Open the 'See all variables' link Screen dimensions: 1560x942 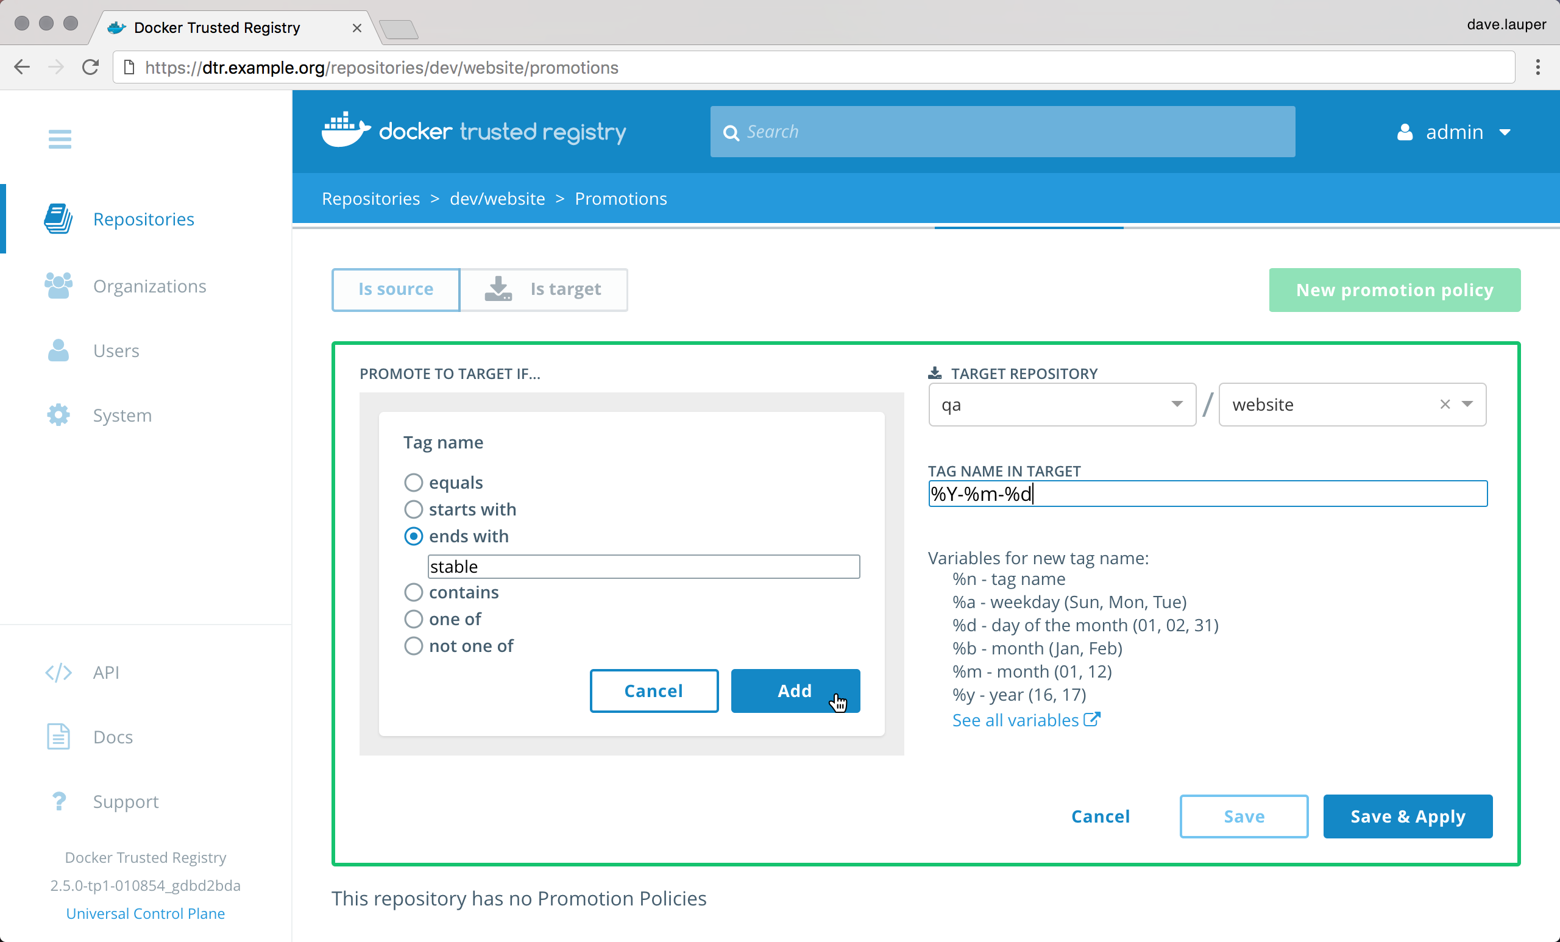pyautogui.click(x=1026, y=720)
